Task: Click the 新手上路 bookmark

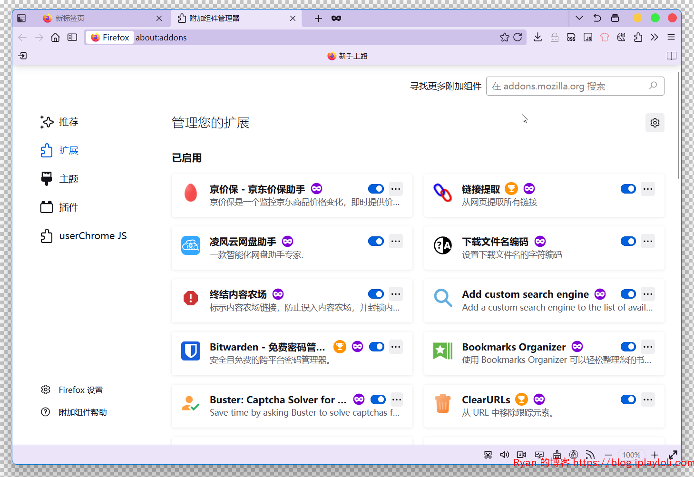Action: [x=348, y=56]
